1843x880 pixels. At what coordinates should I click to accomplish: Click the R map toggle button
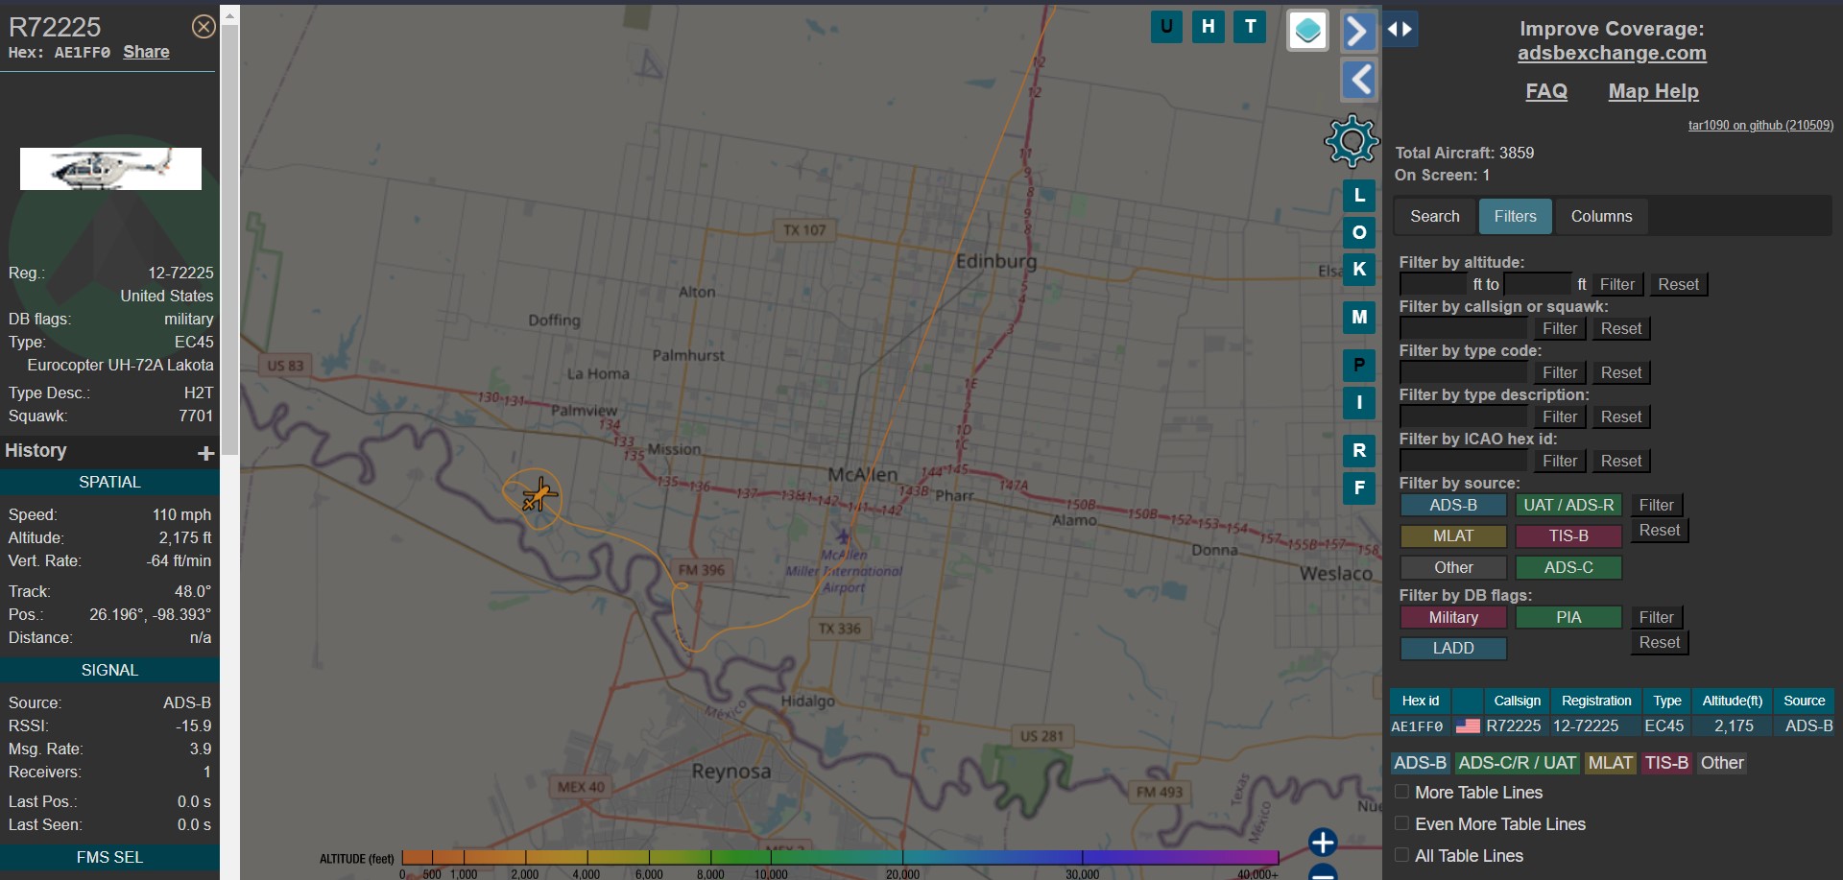click(x=1358, y=451)
